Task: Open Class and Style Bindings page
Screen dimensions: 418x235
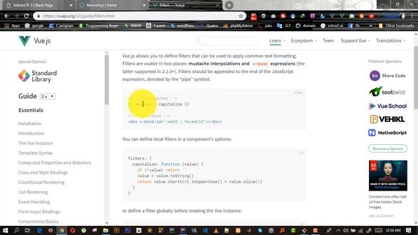Action: tap(43, 172)
